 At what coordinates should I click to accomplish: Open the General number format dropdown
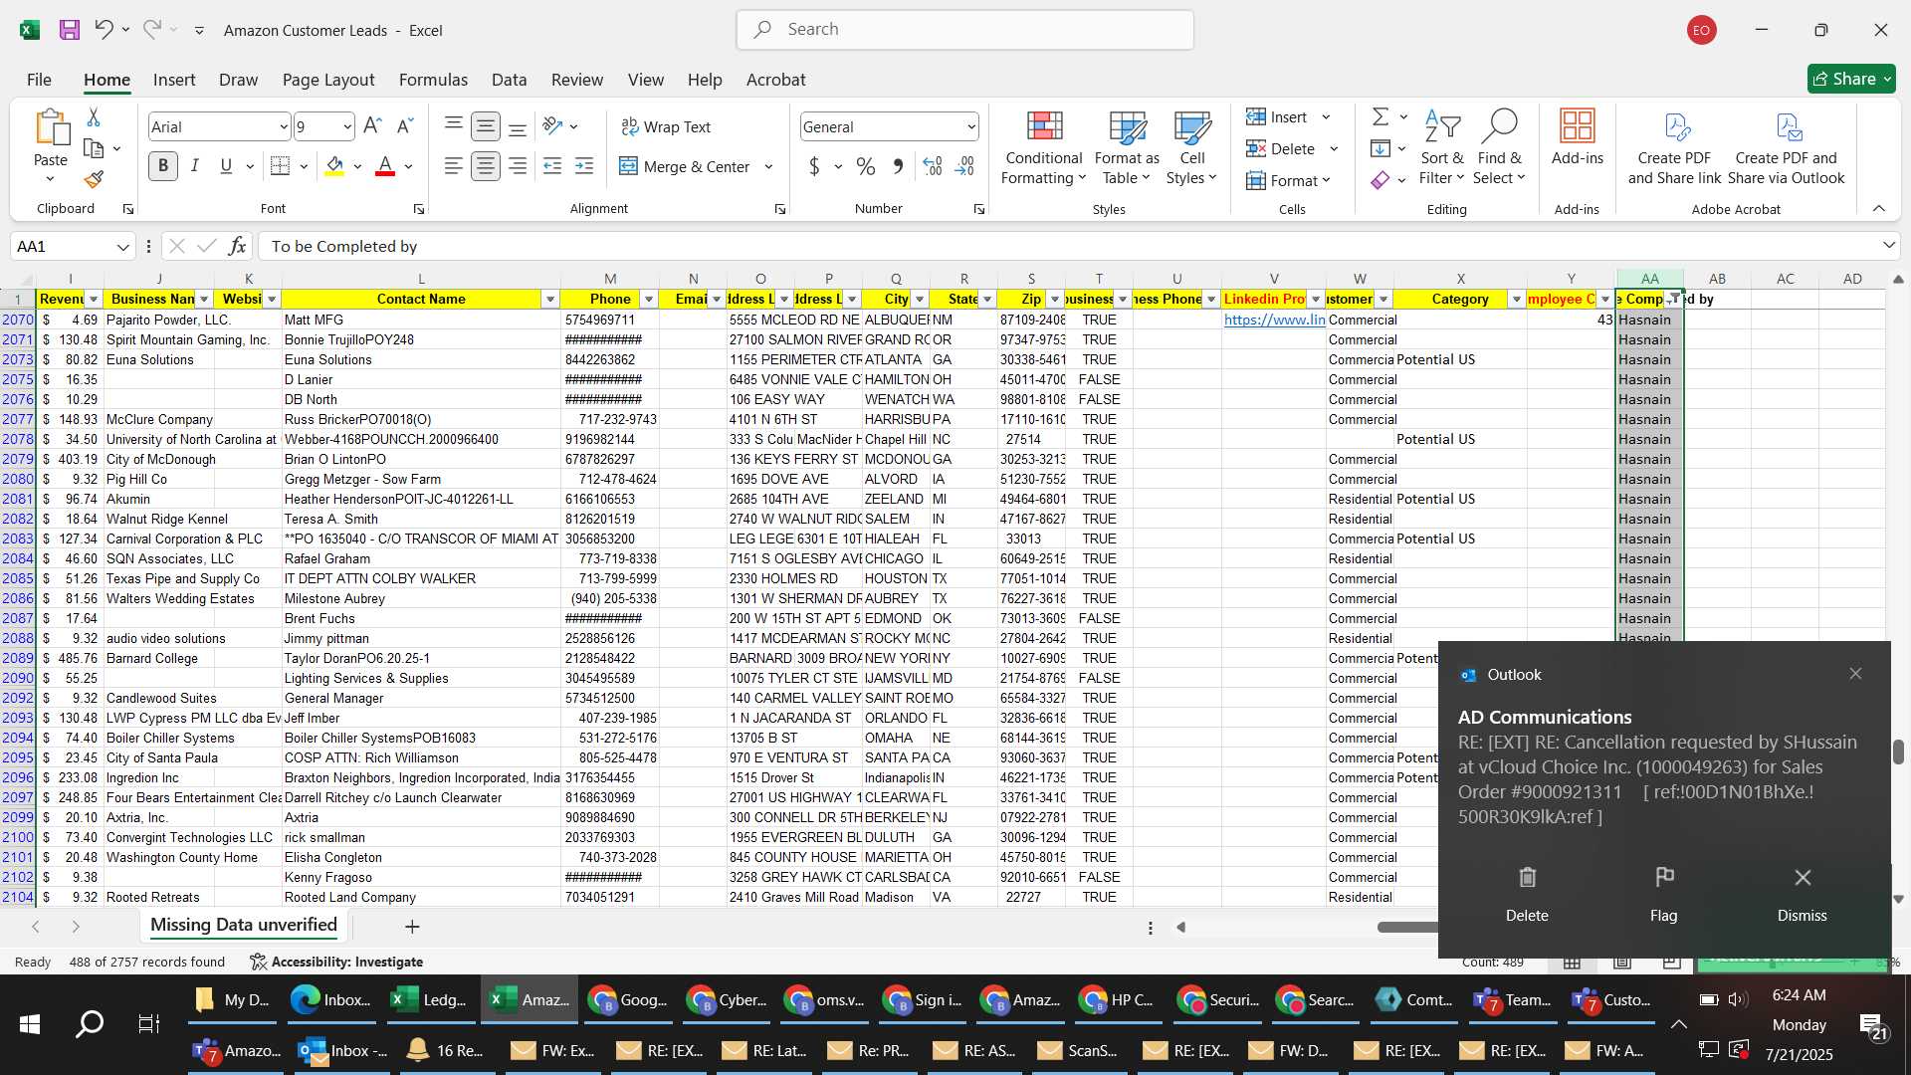[970, 126]
